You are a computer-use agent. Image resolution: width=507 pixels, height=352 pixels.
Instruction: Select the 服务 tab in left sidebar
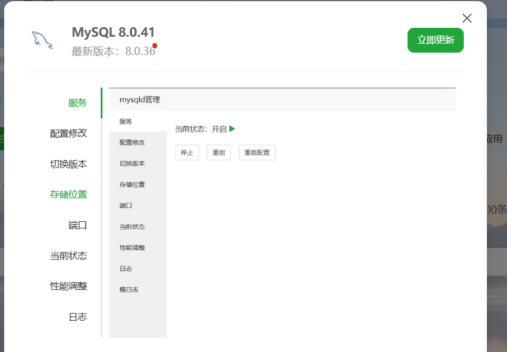pyautogui.click(x=78, y=102)
